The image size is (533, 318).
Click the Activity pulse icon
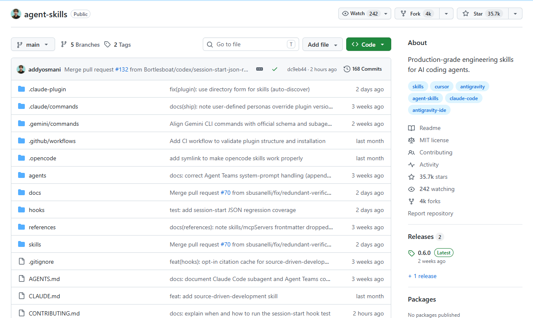411,164
